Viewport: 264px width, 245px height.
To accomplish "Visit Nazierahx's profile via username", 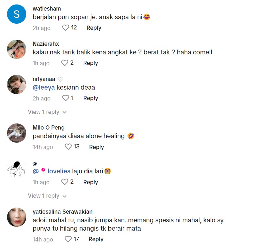I will (46, 44).
